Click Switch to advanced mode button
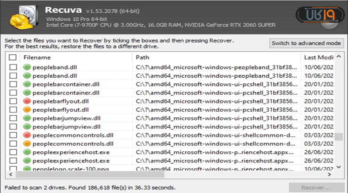The width and height of the screenshot is (348, 193). 307,43
